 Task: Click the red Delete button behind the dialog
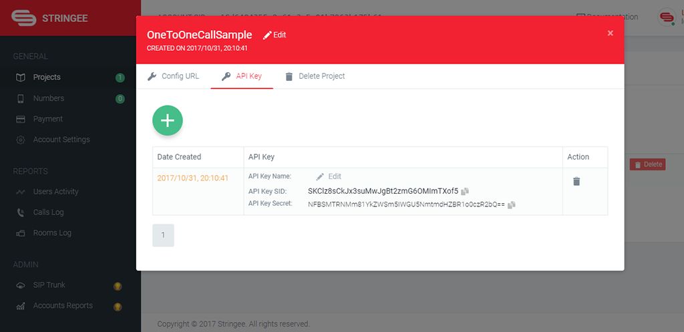648,164
